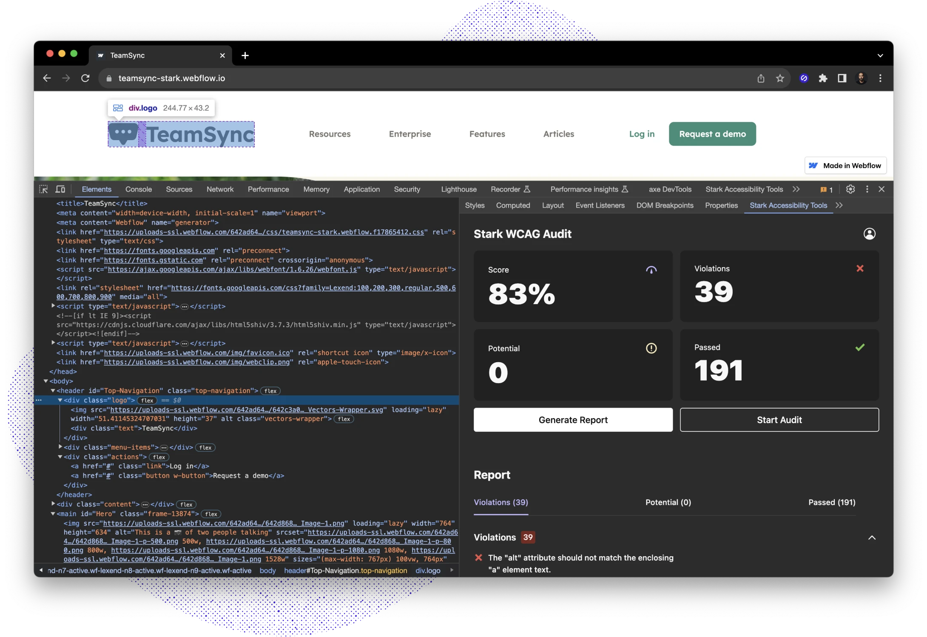Open DevTools settings gear
The width and height of the screenshot is (927, 637).
tap(850, 189)
